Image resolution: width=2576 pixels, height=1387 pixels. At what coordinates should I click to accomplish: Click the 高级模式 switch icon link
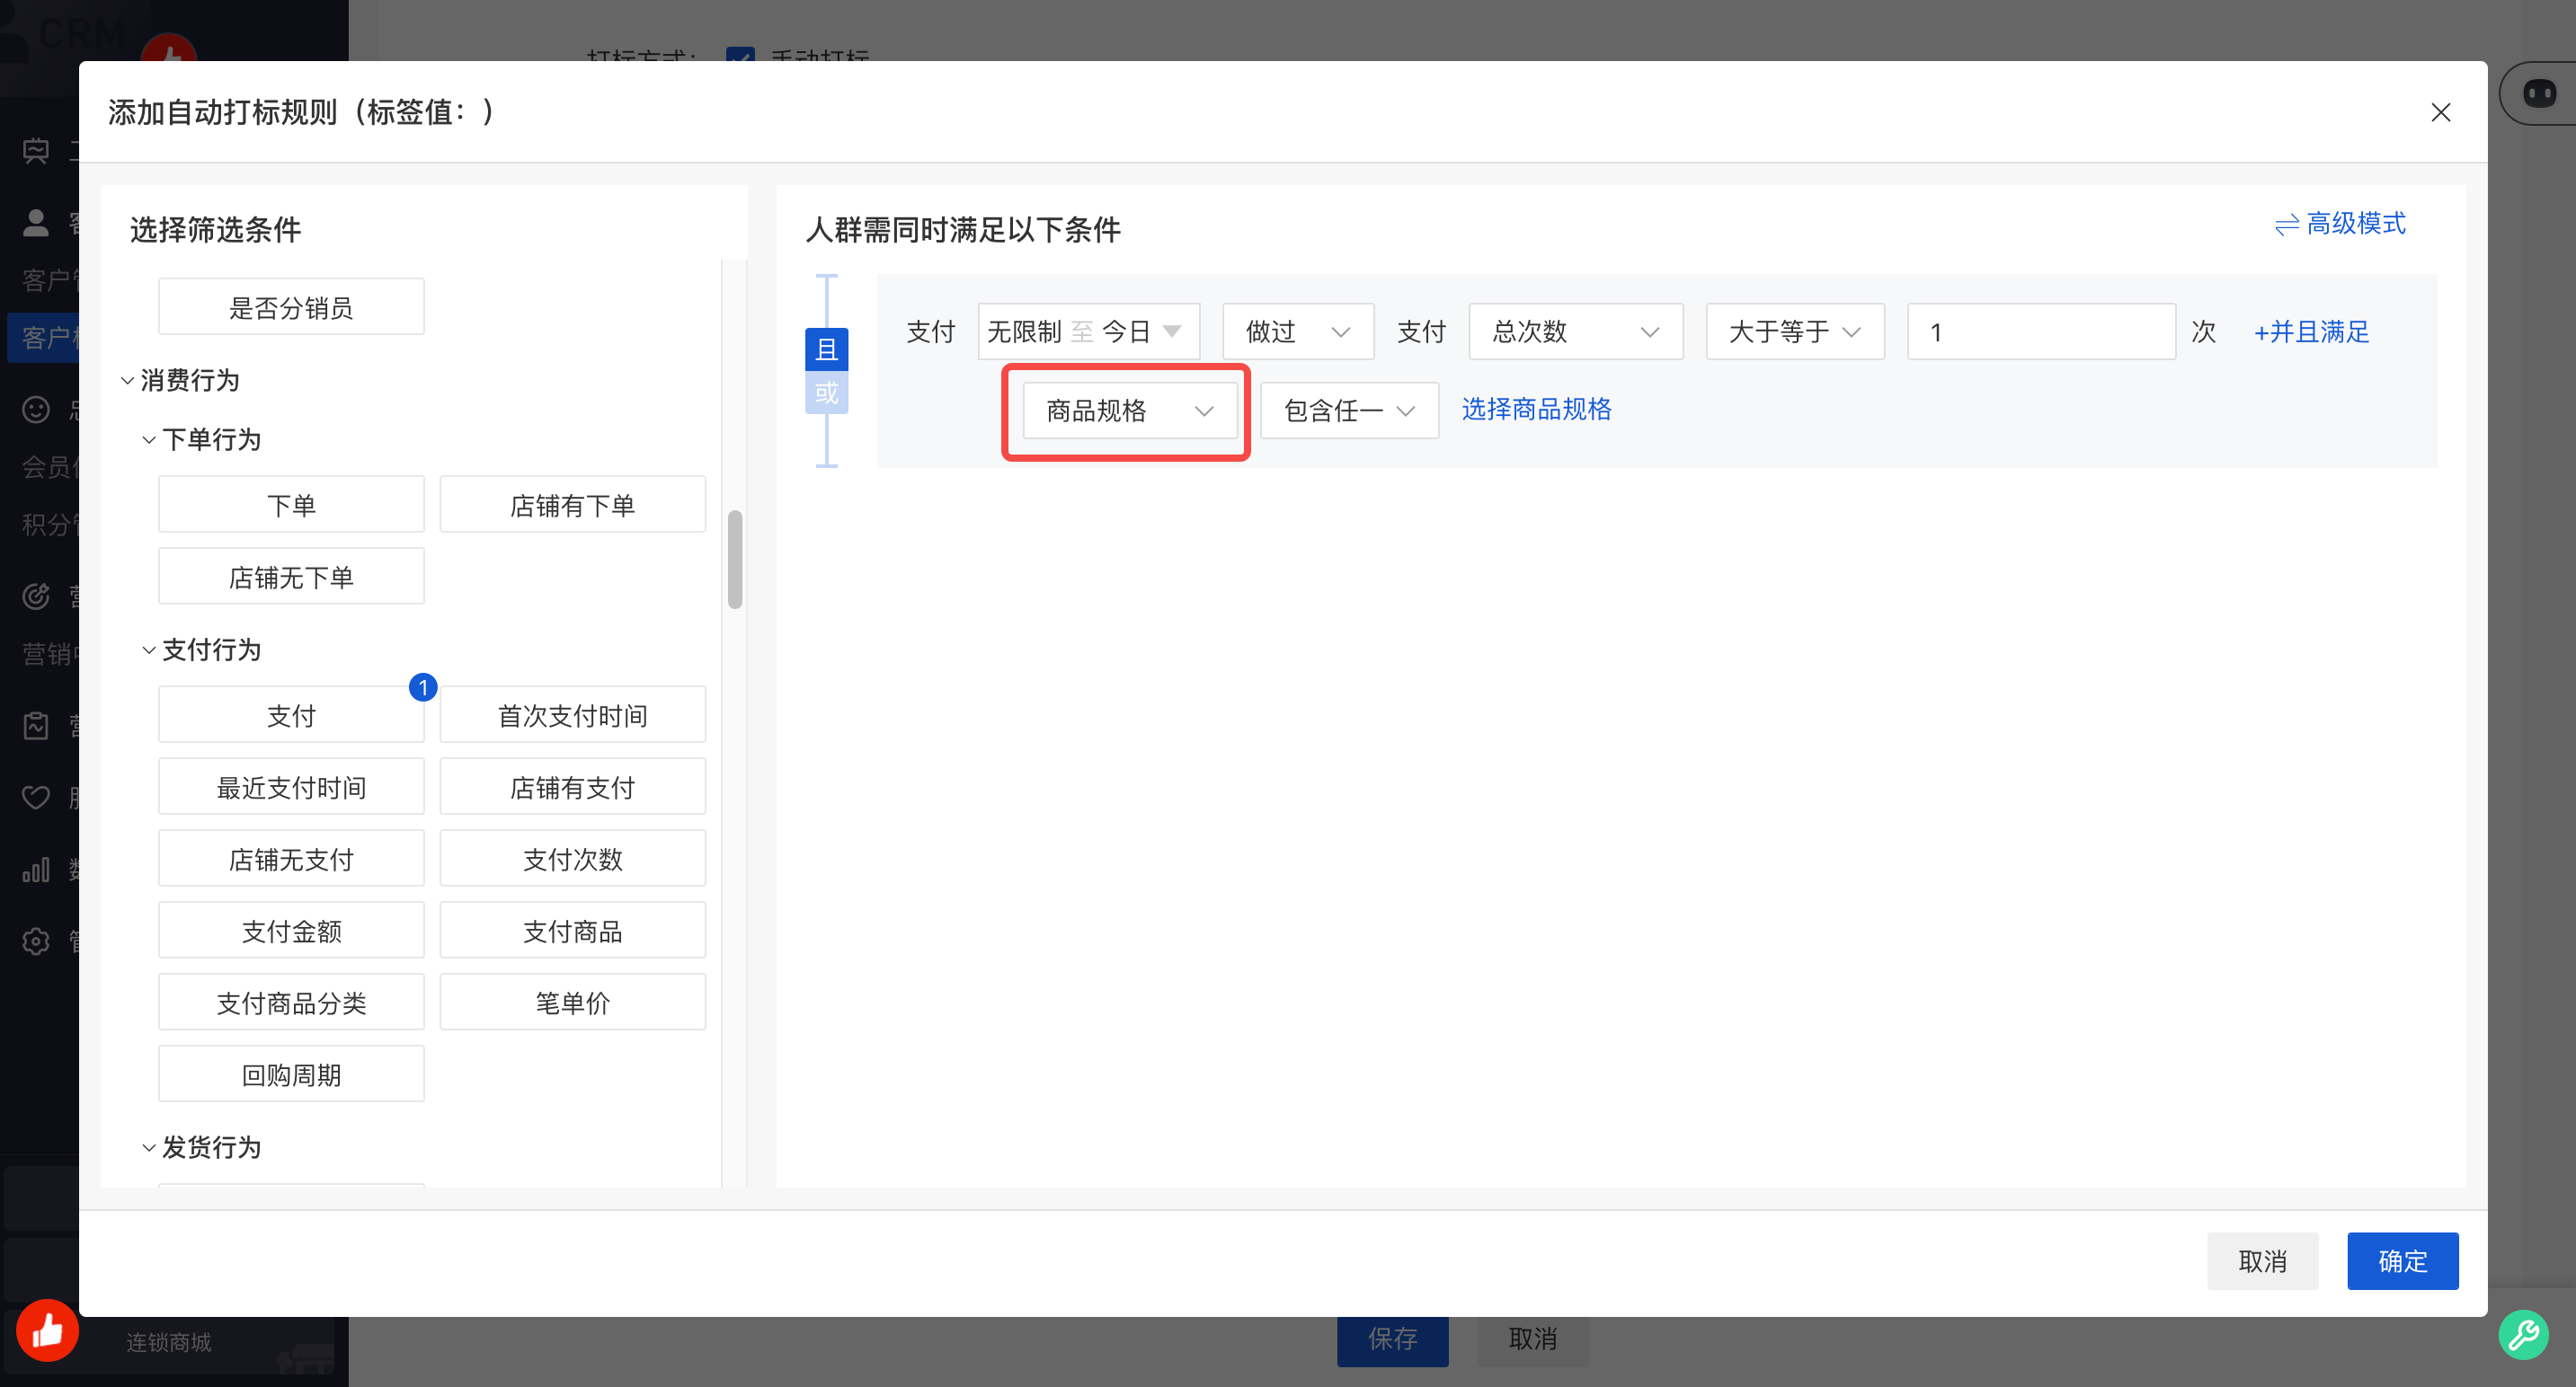(x=2339, y=223)
